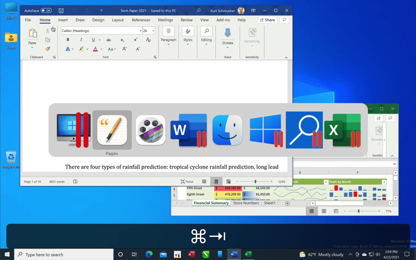Apply subscript formatting
416x260 pixels.
click(122, 40)
